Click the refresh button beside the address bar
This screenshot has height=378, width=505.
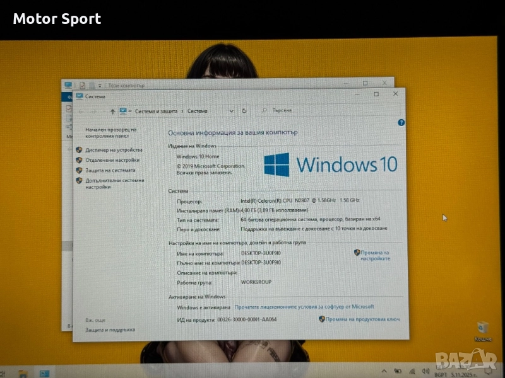pyautogui.click(x=244, y=111)
